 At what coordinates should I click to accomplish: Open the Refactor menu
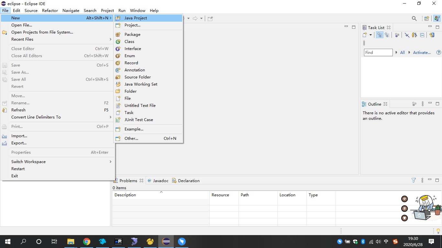(50, 10)
